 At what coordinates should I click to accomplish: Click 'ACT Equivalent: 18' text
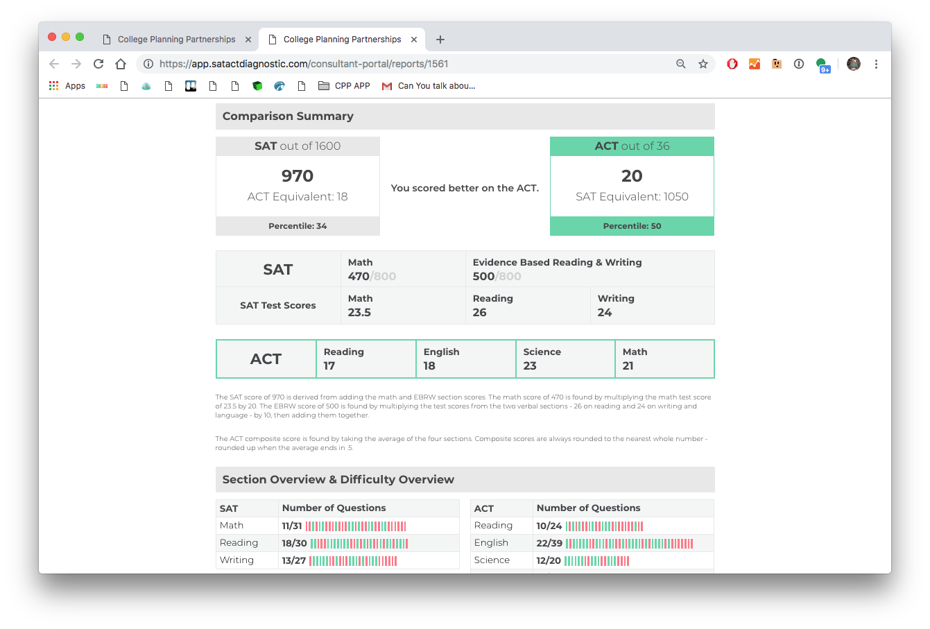point(298,197)
